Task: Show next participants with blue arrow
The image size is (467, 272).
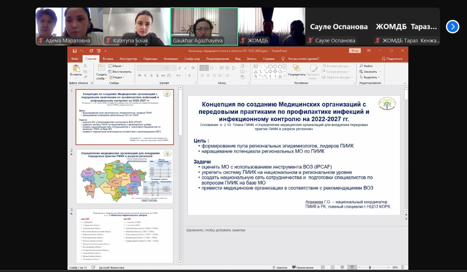Action: (452, 27)
